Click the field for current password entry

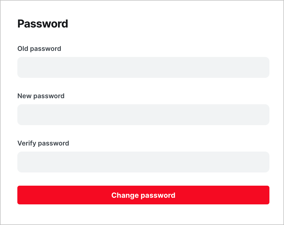pyautogui.click(x=143, y=67)
